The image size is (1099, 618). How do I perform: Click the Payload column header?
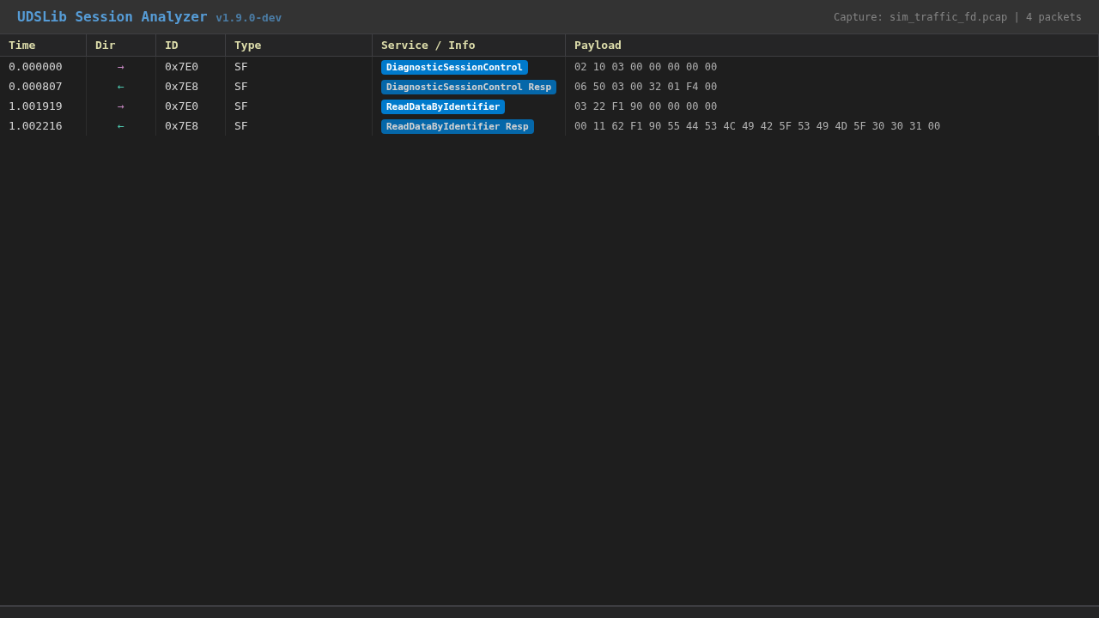click(x=832, y=45)
